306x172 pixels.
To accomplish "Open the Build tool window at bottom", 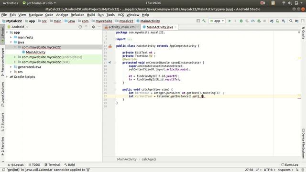I will click(69, 165).
